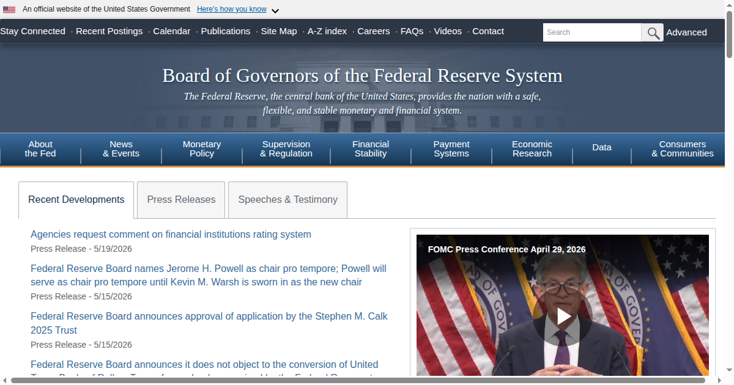Click the Board of Governors site title
The height and width of the screenshot is (385, 734).
coord(362,76)
